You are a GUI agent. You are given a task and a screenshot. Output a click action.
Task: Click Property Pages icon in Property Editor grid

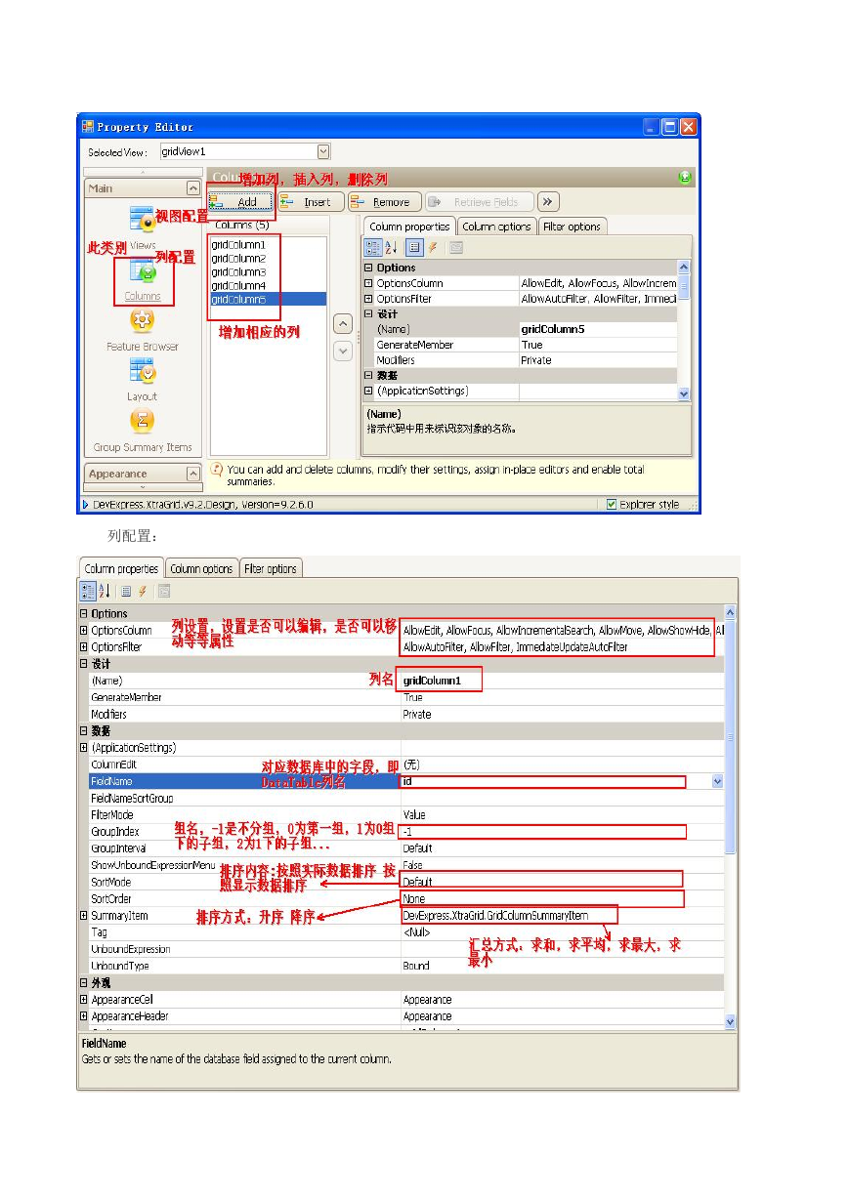pos(455,248)
